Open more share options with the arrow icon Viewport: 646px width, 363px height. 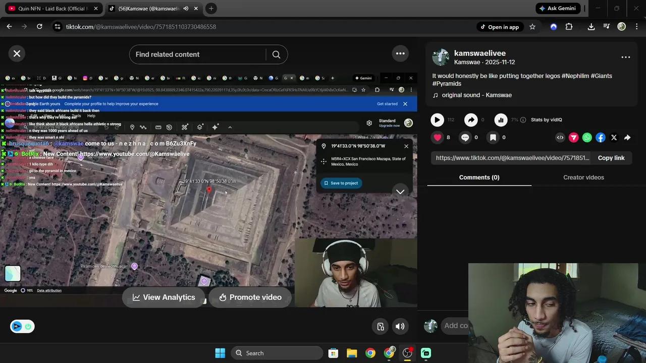coord(627,137)
